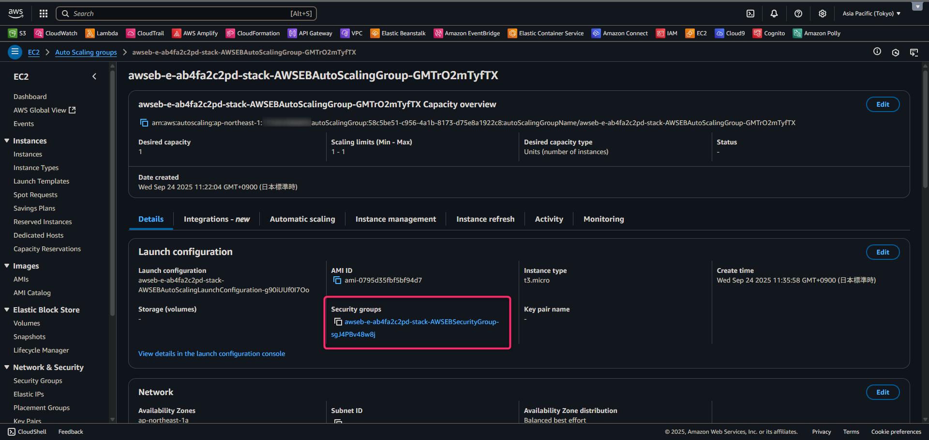Switch to the Integrations - new tab
The width and height of the screenshot is (929, 440).
point(217,219)
